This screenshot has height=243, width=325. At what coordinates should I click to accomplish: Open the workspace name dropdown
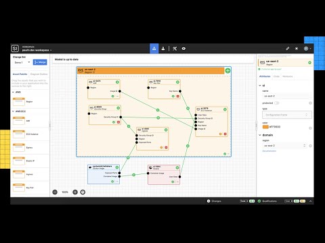coord(37,50)
